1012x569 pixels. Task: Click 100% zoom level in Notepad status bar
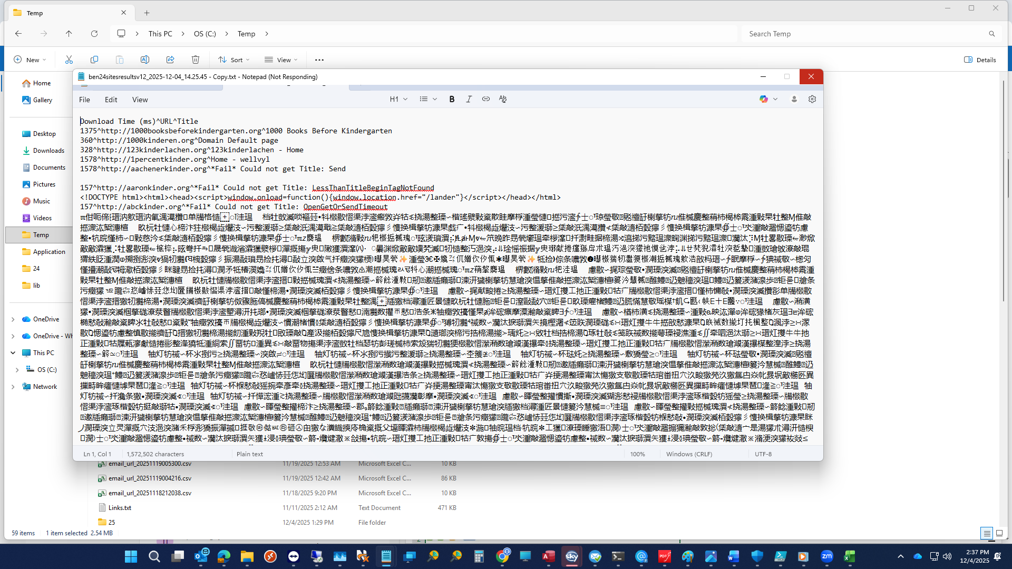point(637,454)
